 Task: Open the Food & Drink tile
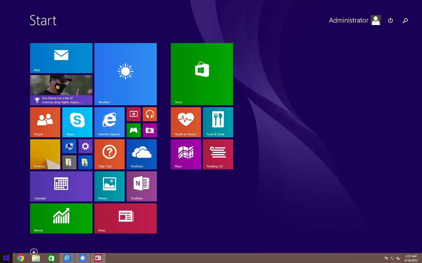point(218,122)
